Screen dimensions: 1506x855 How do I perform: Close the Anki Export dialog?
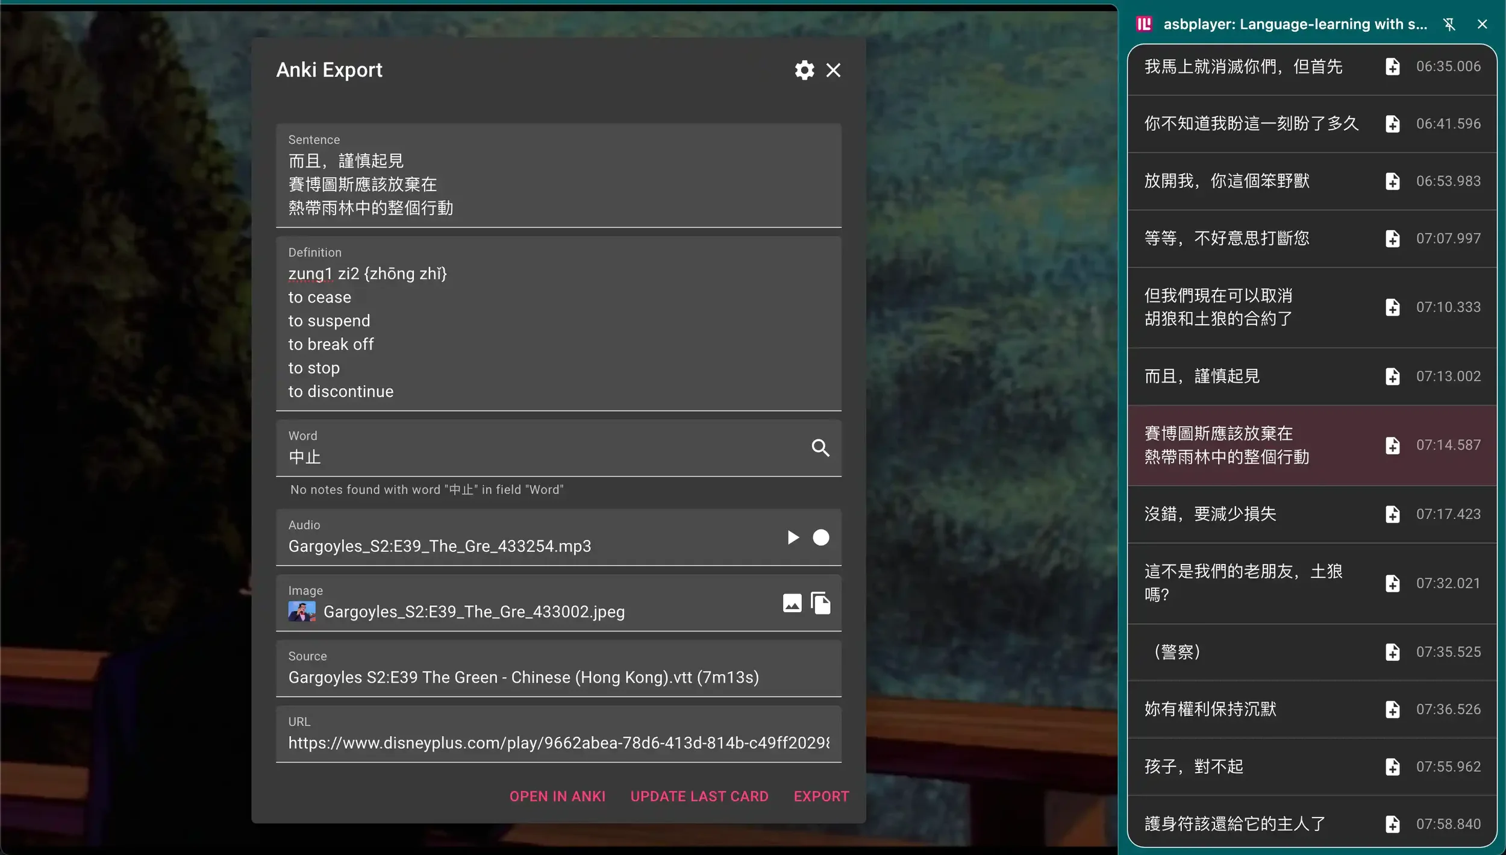click(833, 70)
